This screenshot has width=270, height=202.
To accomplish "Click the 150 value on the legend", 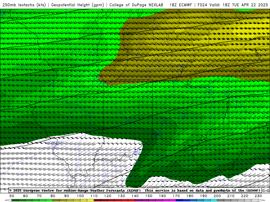I will pos(149,196).
